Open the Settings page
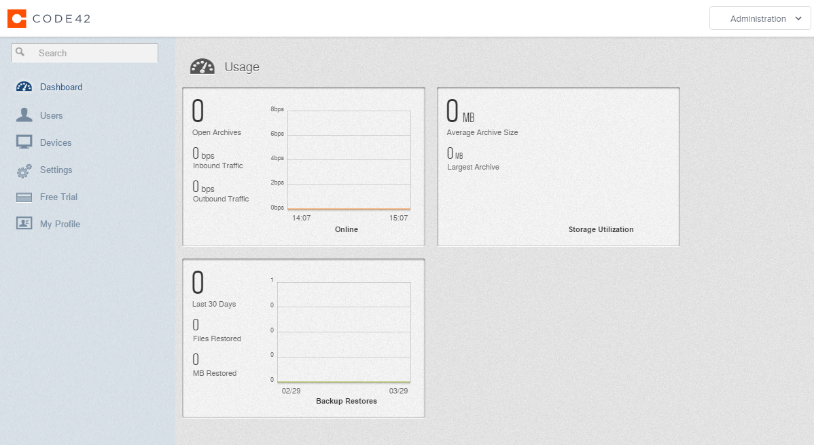This screenshot has width=814, height=445. pos(56,170)
